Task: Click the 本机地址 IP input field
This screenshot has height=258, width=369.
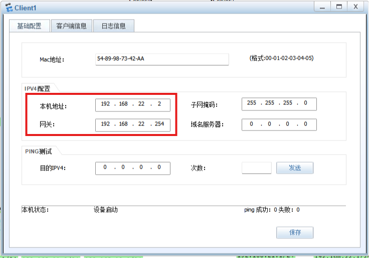Action: [133, 105]
